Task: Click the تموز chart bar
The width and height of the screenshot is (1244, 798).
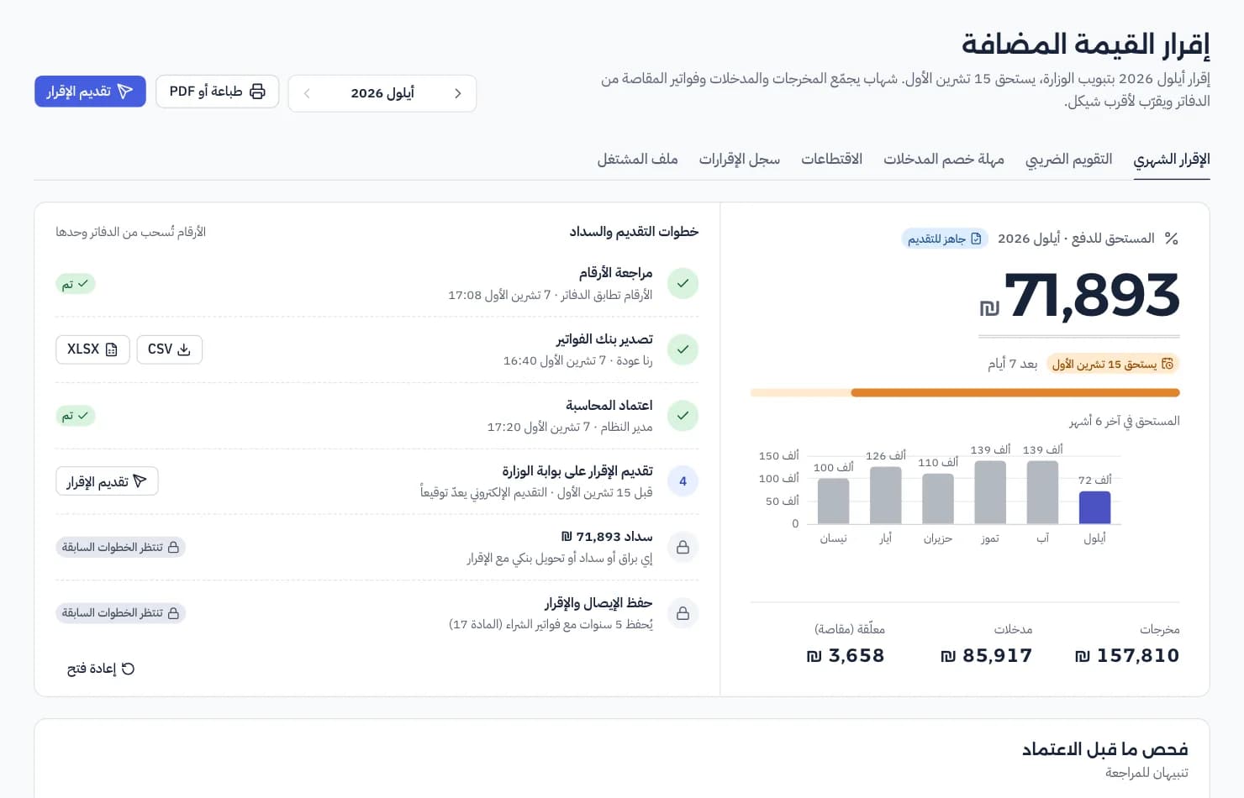Action: click(x=990, y=492)
